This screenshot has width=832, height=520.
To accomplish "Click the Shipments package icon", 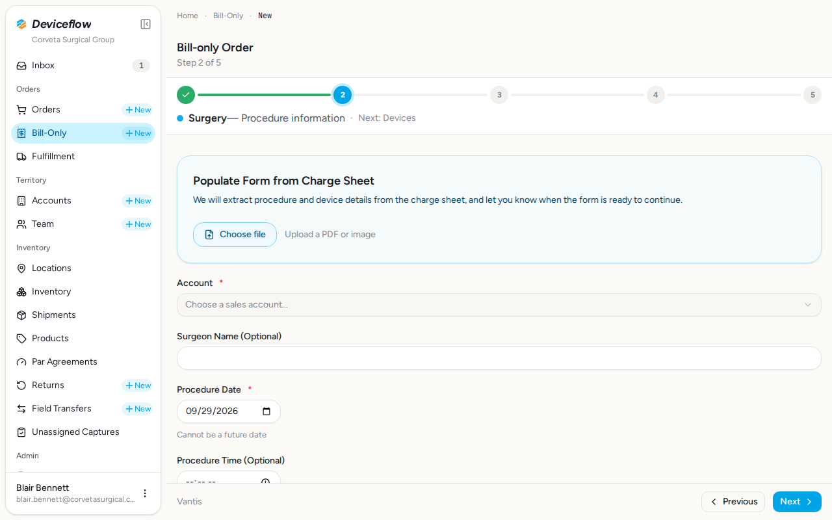I will 21,315.
